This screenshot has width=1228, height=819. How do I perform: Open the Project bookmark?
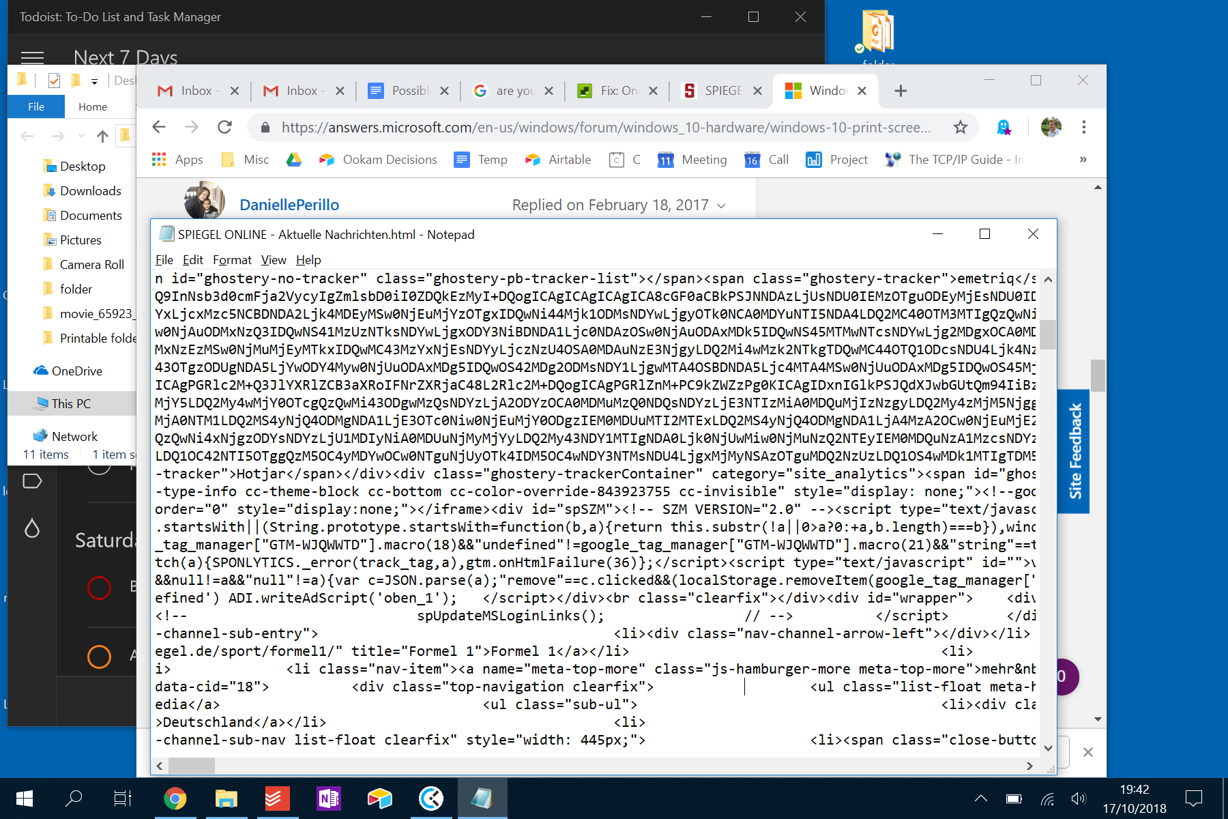click(x=837, y=160)
